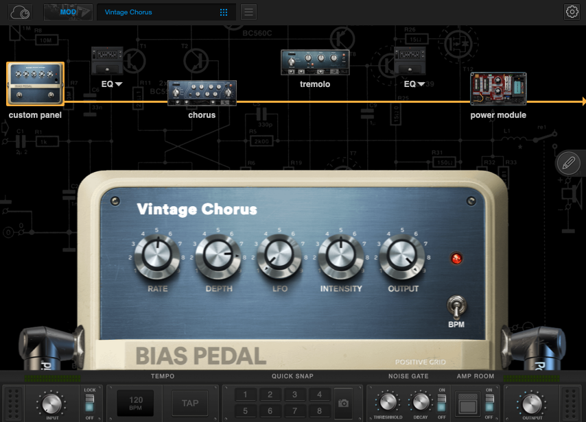Click the red LED on the pedal
Image resolution: width=586 pixels, height=422 pixels.
coord(456,258)
